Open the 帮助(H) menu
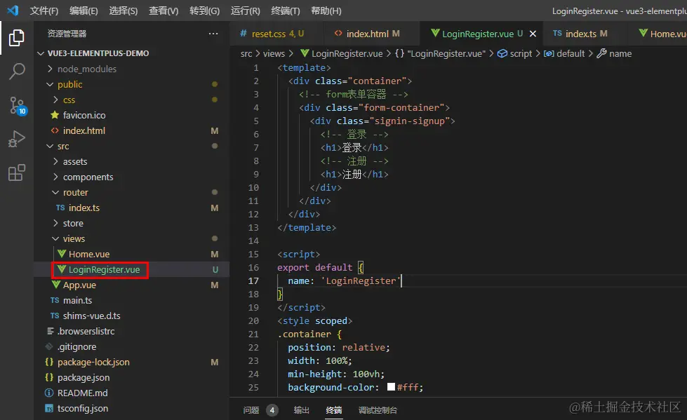The height and width of the screenshot is (420, 687). 326,11
